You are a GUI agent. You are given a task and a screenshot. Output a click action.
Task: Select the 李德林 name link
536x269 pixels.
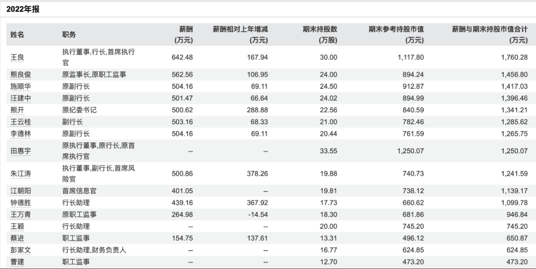(x=21, y=134)
